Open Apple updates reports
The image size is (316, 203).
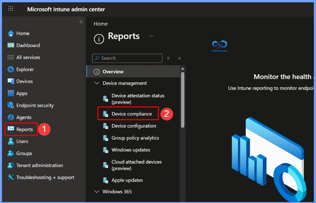coord(127,180)
